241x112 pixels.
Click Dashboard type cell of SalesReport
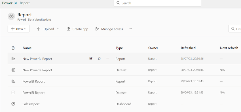pyautogui.click(x=123, y=104)
